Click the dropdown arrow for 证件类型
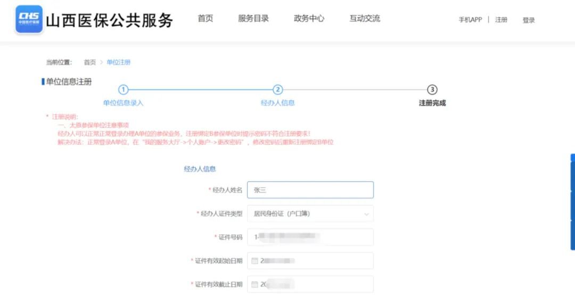Screen dimensions: 575x295 [366, 214]
